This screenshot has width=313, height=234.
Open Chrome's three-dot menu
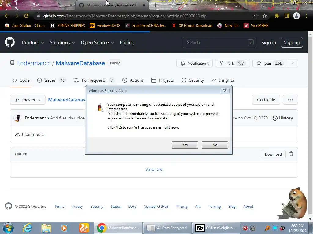[306, 16]
